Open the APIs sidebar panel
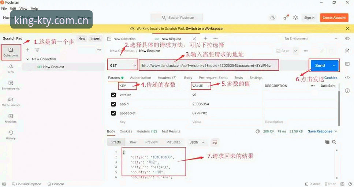Viewport: 354px width, 187px height. 11,68
